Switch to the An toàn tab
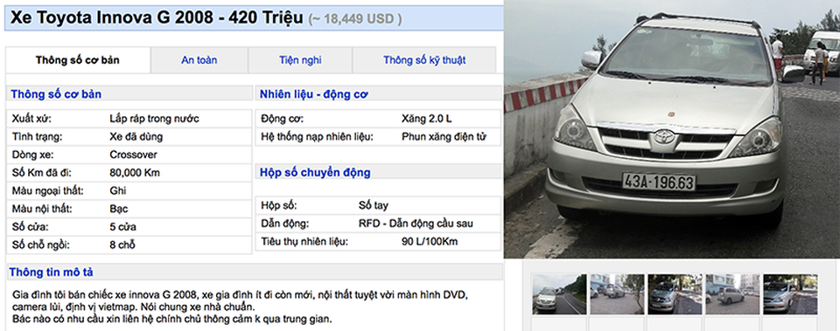840x331 pixels. tap(199, 60)
